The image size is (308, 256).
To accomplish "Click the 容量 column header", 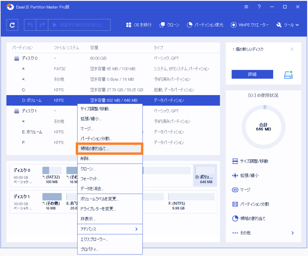I will point(94,48).
